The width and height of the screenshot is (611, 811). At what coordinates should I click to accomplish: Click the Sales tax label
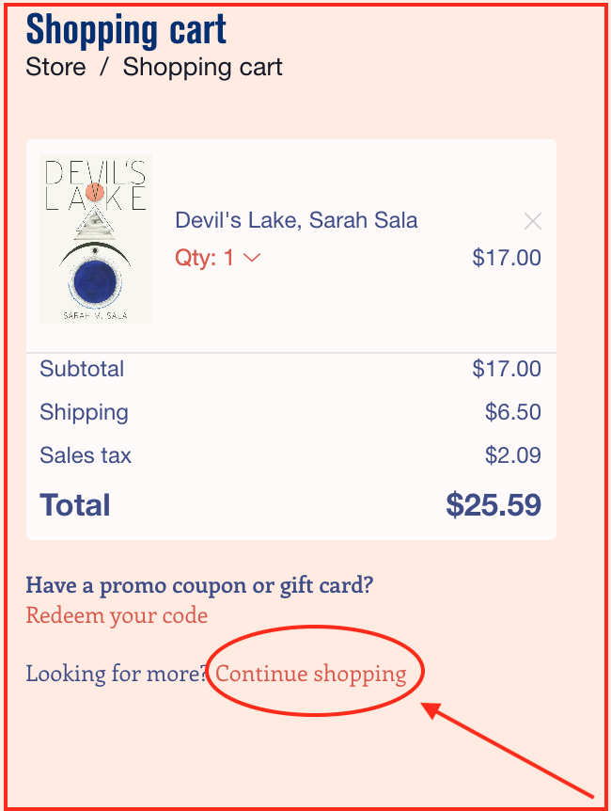pos(86,455)
